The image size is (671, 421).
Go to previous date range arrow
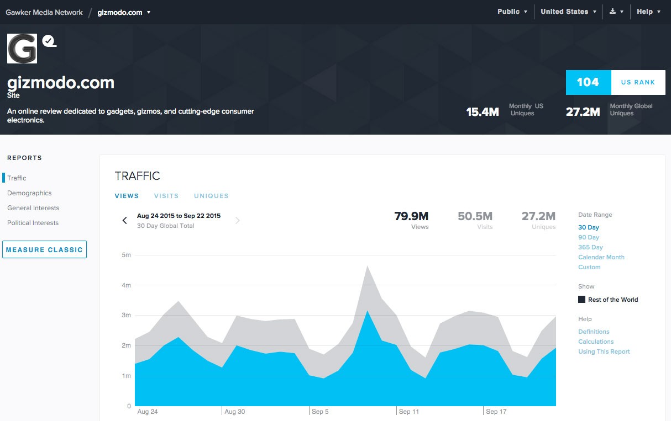(125, 221)
